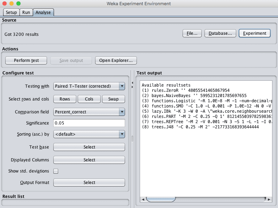Screen dimensions: 278x208
Task: Expand pane using right splitter arrow
Action: click(132, 87)
